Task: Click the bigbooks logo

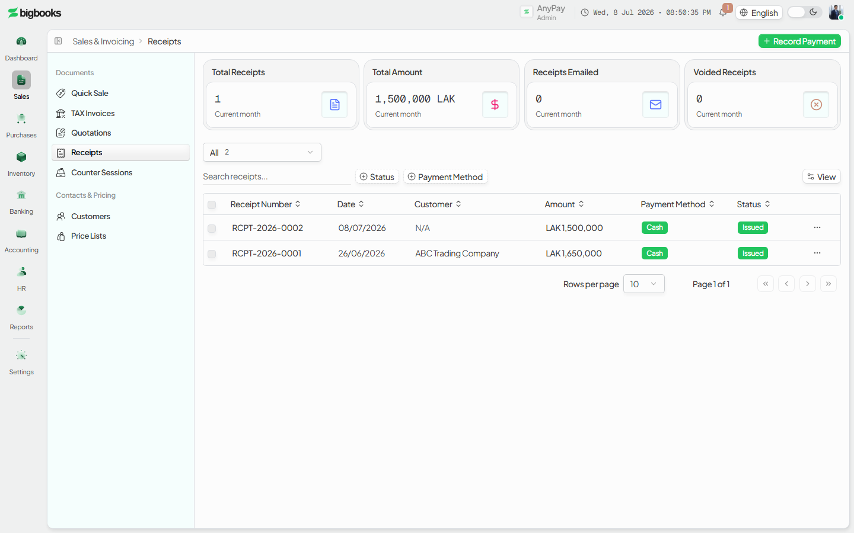Action: coord(34,13)
